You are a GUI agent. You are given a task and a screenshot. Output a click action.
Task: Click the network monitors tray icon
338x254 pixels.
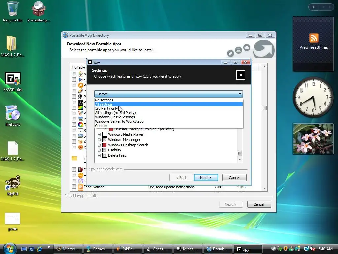tap(306, 249)
